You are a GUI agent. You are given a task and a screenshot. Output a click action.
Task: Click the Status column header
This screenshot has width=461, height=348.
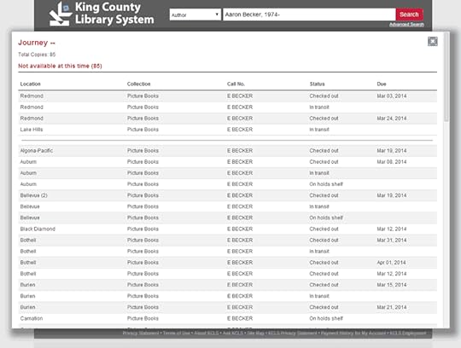point(317,84)
